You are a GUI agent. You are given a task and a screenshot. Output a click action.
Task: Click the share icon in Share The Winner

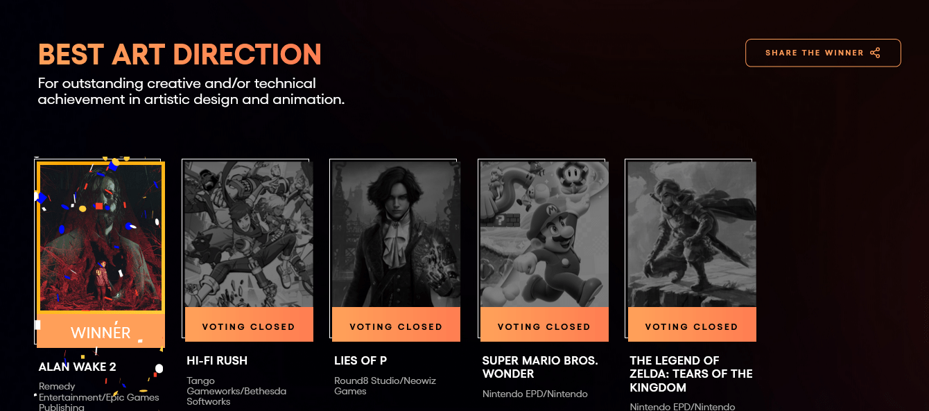click(x=875, y=53)
